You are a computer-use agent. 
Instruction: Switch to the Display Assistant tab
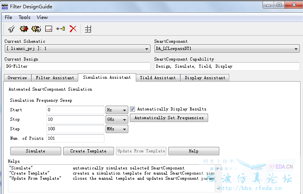point(205,78)
